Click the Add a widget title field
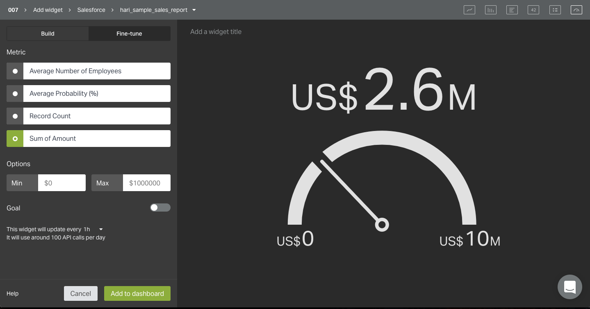This screenshot has height=309, width=590. (x=216, y=32)
